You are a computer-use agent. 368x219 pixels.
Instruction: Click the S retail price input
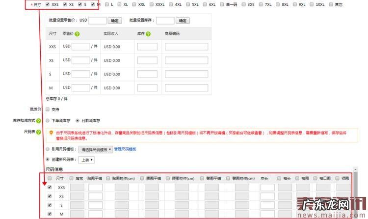[81, 74]
